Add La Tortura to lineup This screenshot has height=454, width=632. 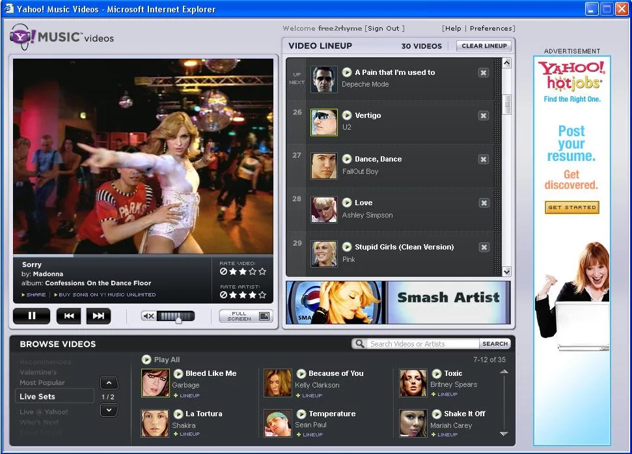pos(187,434)
